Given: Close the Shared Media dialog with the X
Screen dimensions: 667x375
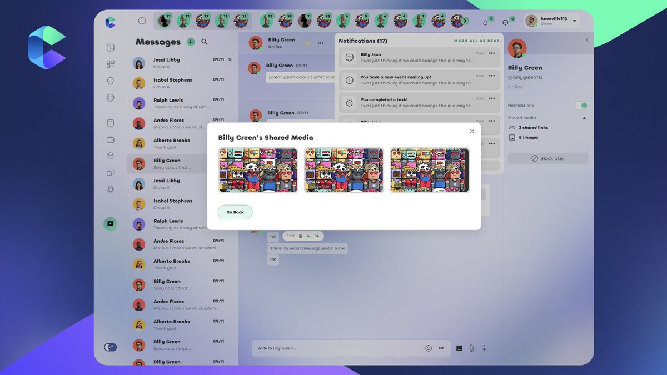Looking at the screenshot, I should click(472, 131).
